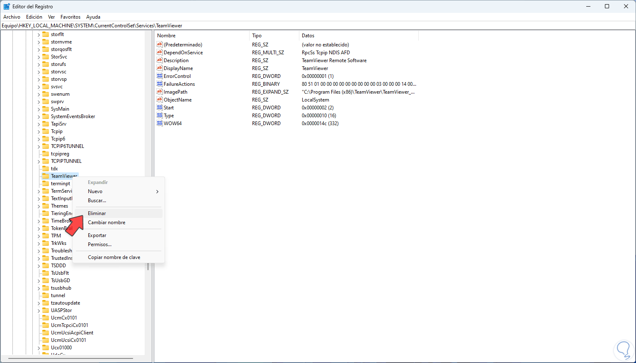The height and width of the screenshot is (363, 636).
Task: Open the Nuevo submenu arrow
Action: point(157,191)
